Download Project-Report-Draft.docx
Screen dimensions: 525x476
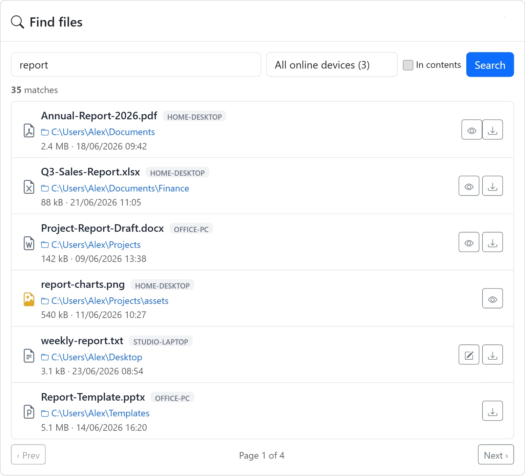click(x=493, y=242)
